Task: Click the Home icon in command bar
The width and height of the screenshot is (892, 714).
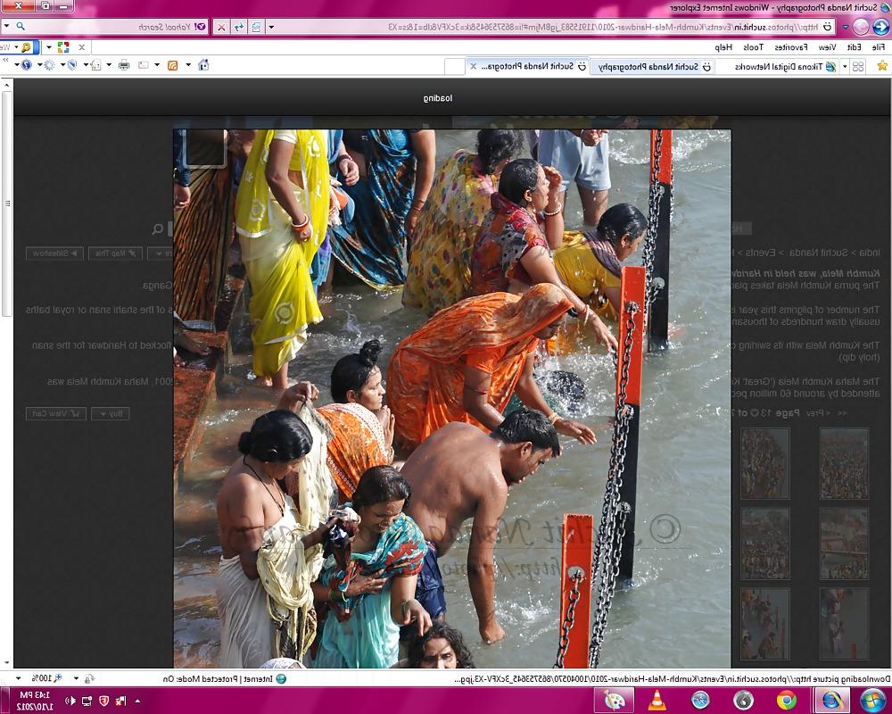Action: tap(203, 65)
